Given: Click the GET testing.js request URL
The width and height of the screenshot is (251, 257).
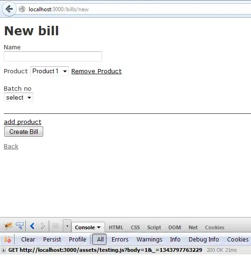Looking at the screenshot, I should 105,250.
